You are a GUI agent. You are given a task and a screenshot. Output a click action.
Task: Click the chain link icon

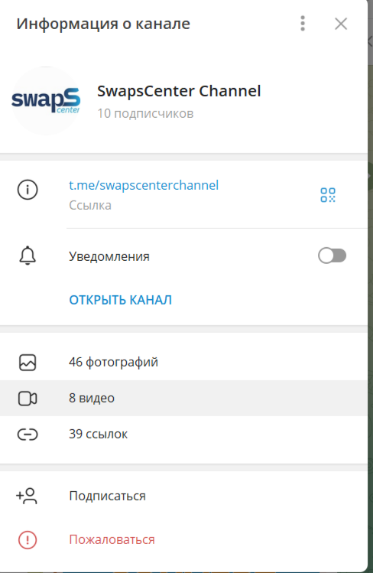tap(28, 434)
